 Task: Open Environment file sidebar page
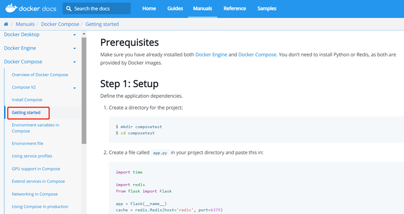tap(28, 144)
